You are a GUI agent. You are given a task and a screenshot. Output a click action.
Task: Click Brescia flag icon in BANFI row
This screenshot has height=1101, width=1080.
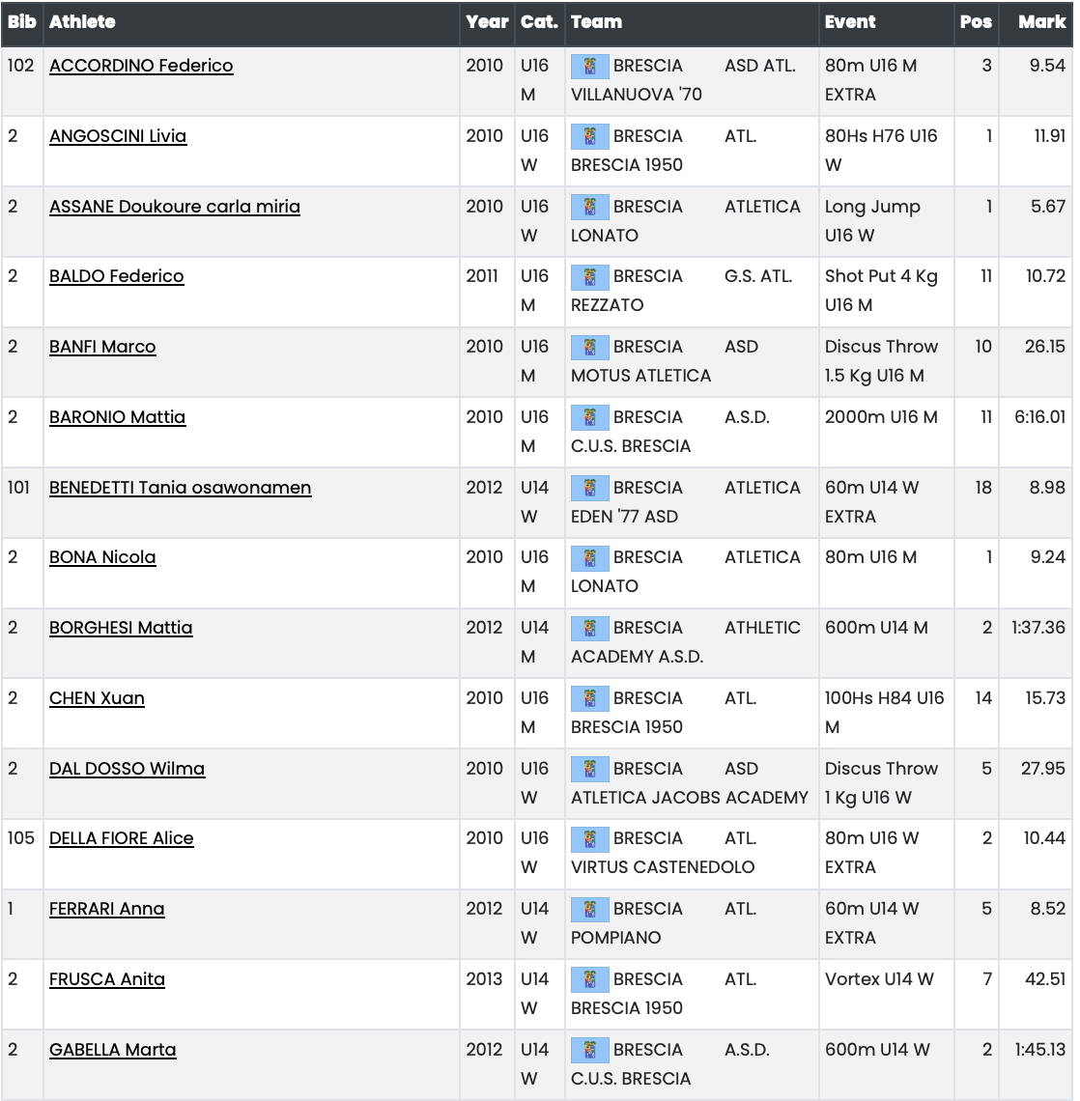[590, 348]
